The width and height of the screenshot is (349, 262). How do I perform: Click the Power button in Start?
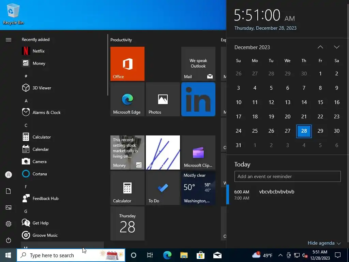click(9, 240)
